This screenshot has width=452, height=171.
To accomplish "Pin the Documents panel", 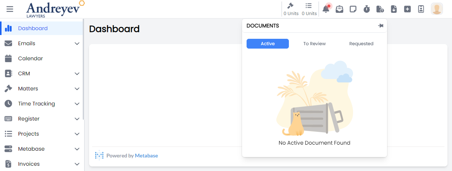I will 381,26.
